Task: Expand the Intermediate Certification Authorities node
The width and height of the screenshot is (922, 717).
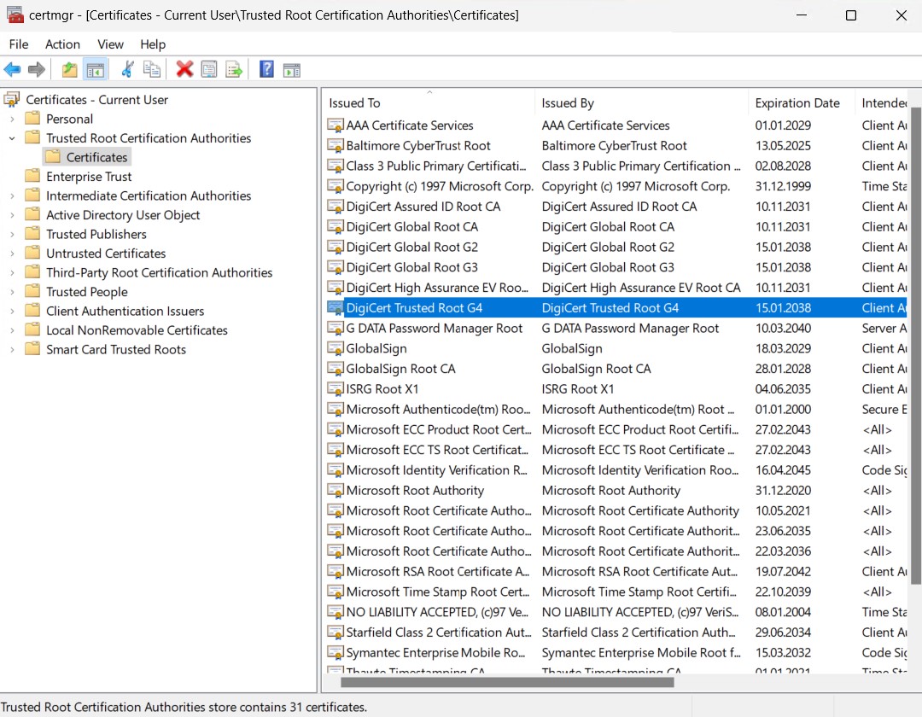Action: (12, 195)
